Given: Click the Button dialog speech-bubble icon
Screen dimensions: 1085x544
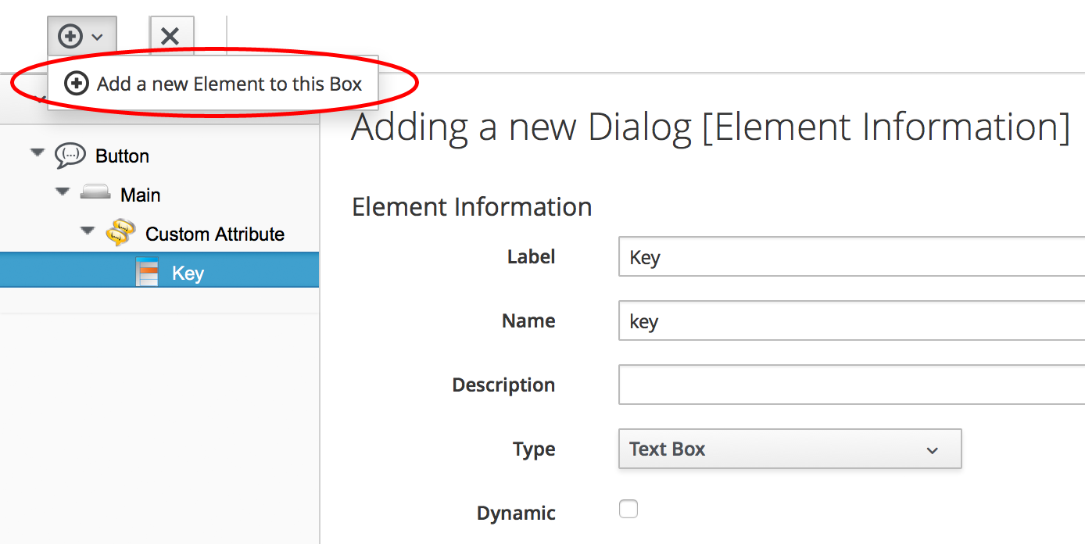Looking at the screenshot, I should pyautogui.click(x=70, y=156).
